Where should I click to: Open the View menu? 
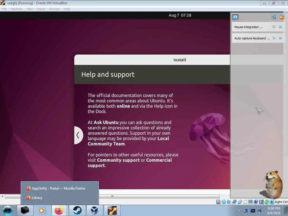tap(30, 9)
